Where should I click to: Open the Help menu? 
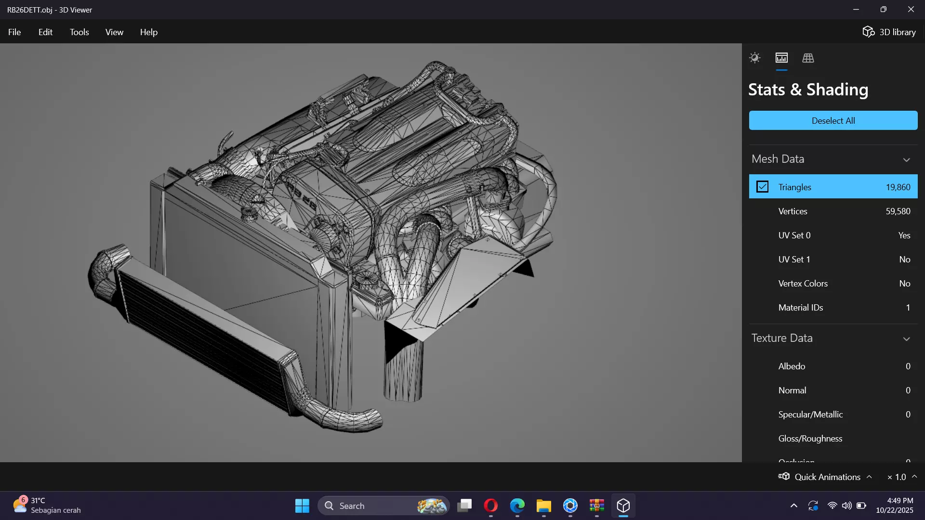tap(148, 32)
